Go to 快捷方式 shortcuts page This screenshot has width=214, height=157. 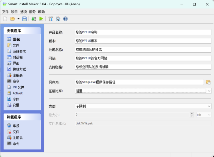click(19, 69)
